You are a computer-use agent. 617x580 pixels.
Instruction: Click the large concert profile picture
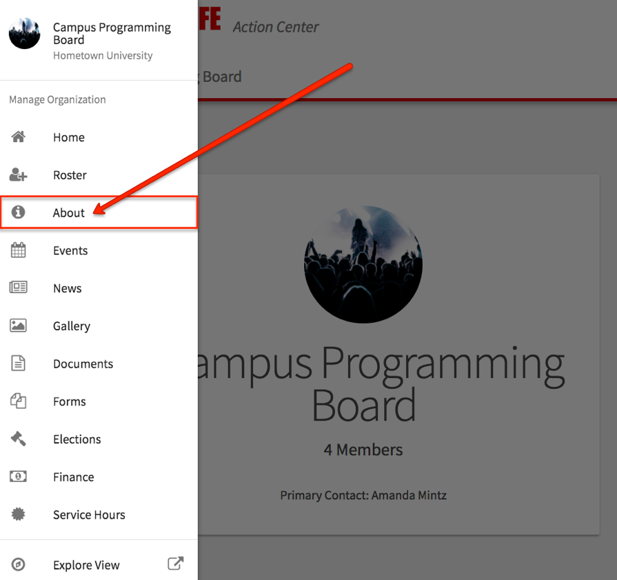click(x=363, y=264)
